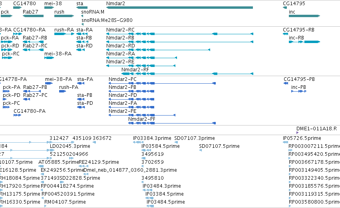Screen dimensions: 340x208
Task: Select EST IP03484.5prime
Action: point(150,206)
